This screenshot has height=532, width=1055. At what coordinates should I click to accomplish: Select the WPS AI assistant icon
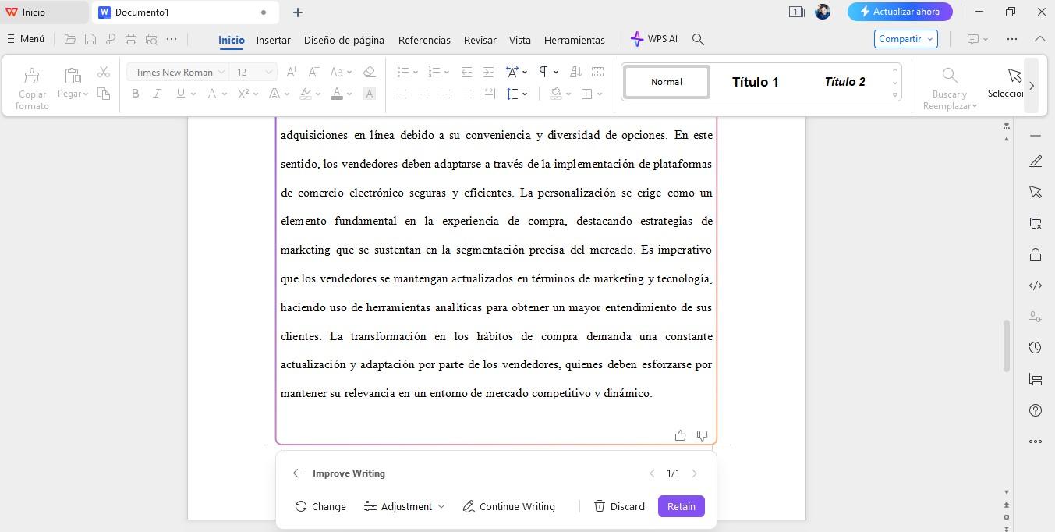coord(635,38)
